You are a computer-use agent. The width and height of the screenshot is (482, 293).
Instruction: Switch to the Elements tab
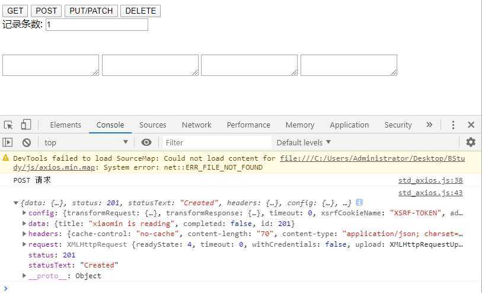(x=65, y=125)
